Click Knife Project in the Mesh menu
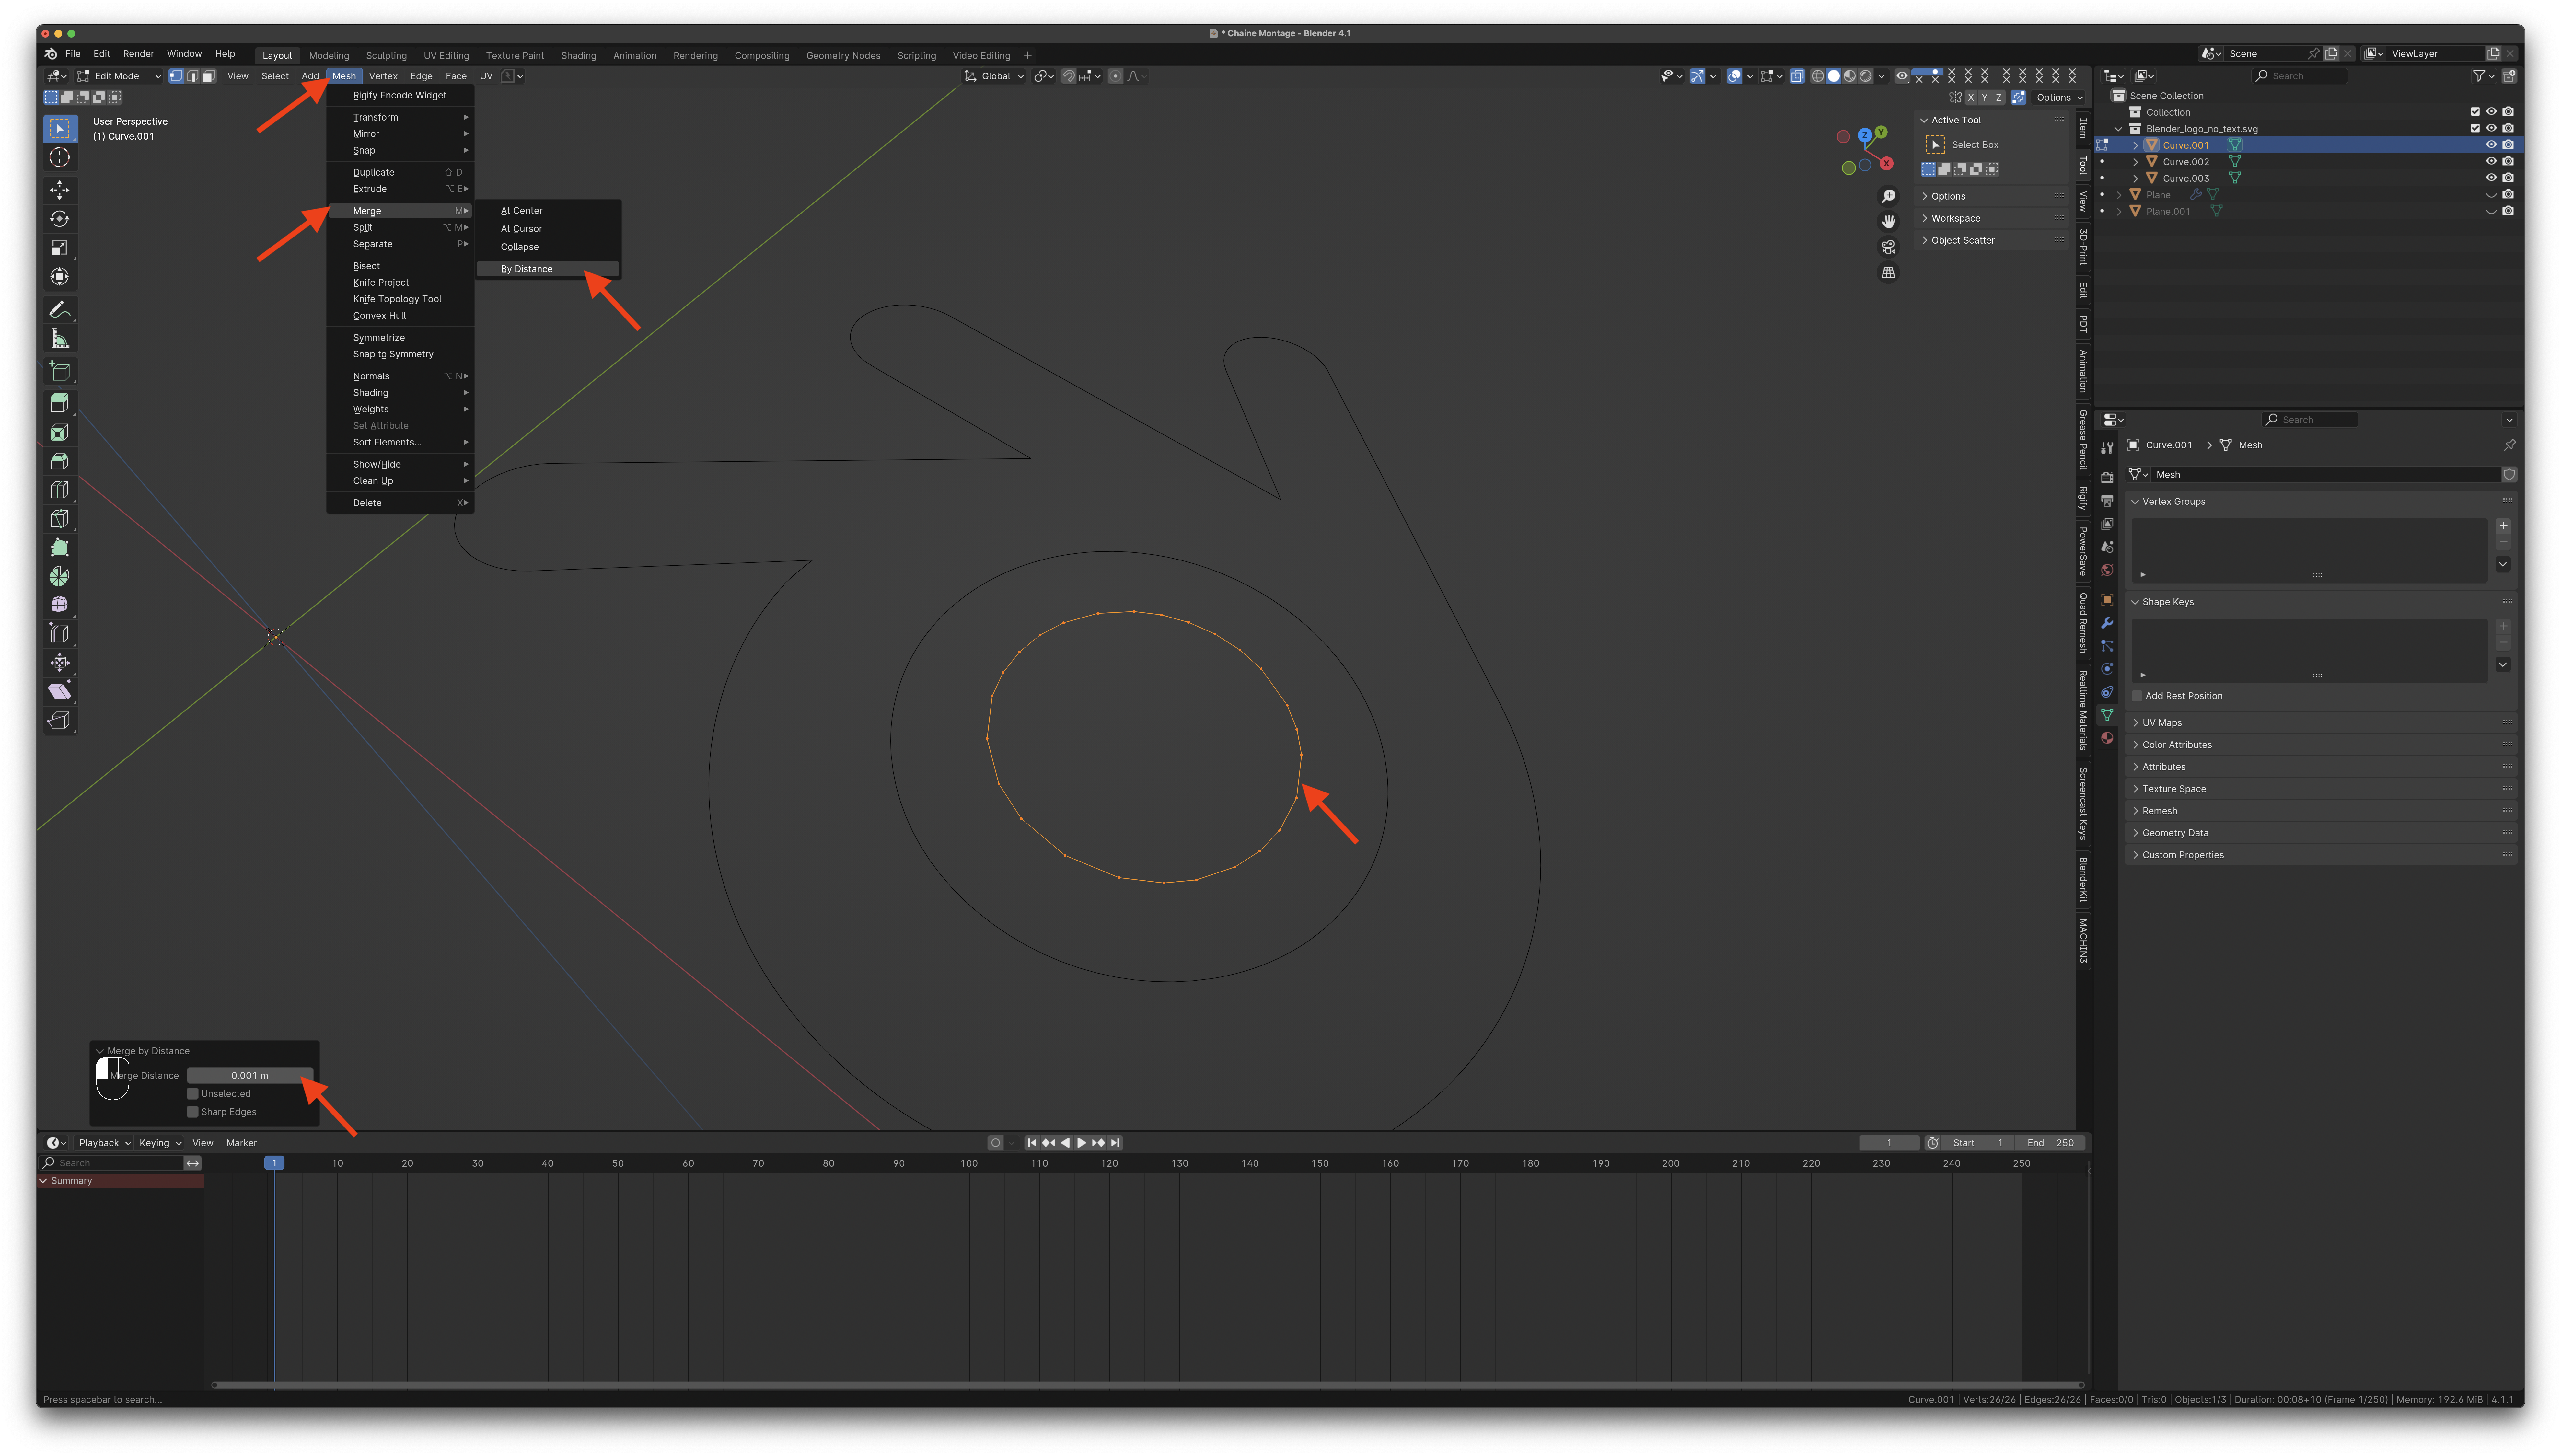Screen dimensions: 2561x1456 400,283
